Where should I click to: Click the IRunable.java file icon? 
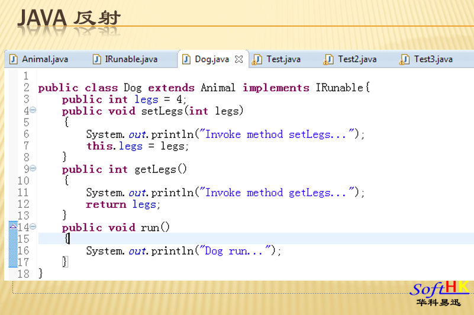[96, 59]
